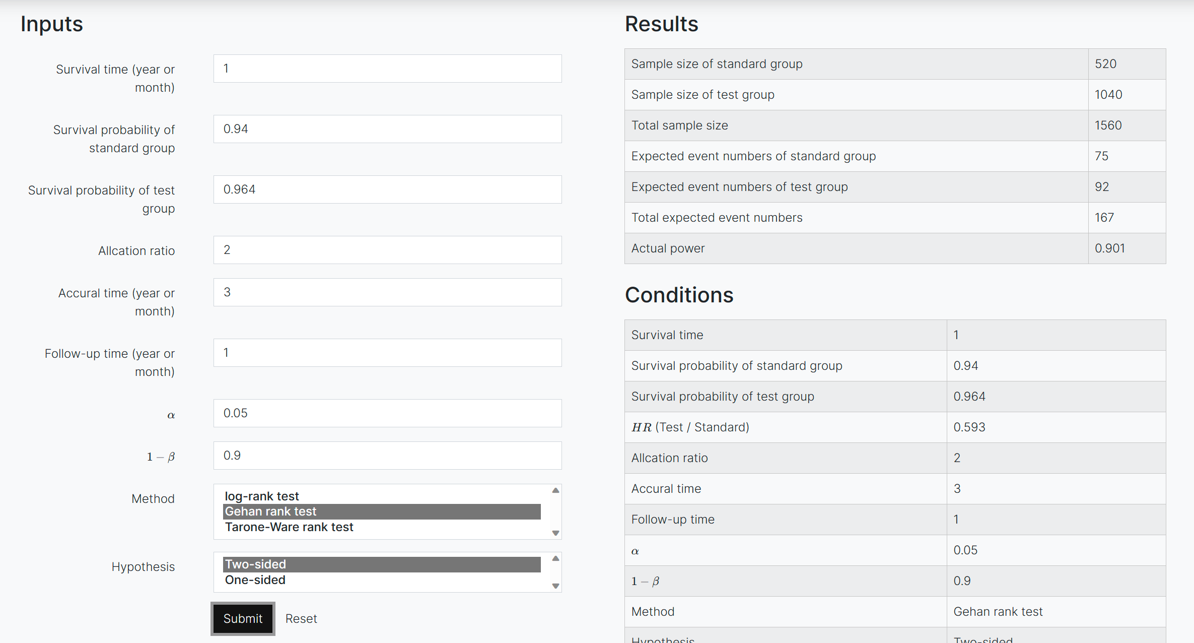Screen dimensions: 1194x643
Task: Focus the Survival time input field
Action: tap(387, 69)
